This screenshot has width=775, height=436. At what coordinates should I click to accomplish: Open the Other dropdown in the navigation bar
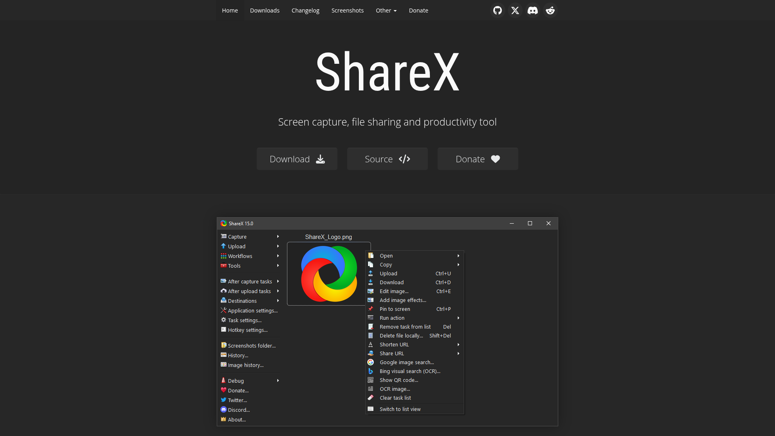pyautogui.click(x=386, y=10)
